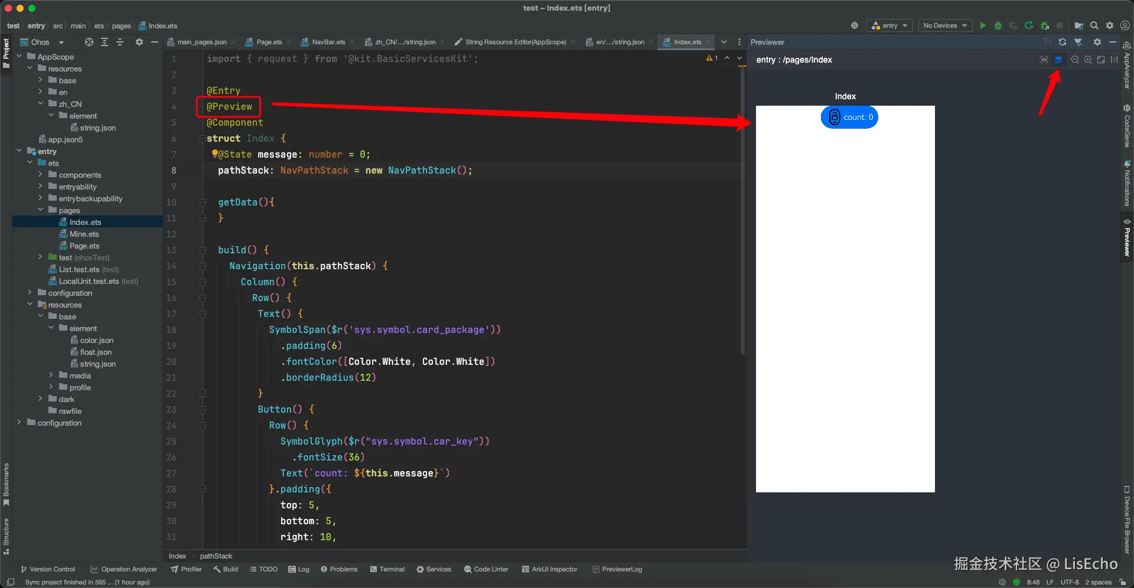Viewport: 1134px width, 588px height.
Task: Open Project panel options gear
Action: click(139, 42)
